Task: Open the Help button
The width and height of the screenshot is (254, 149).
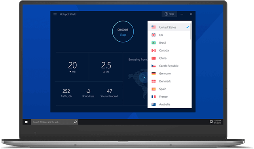Action: [169, 14]
